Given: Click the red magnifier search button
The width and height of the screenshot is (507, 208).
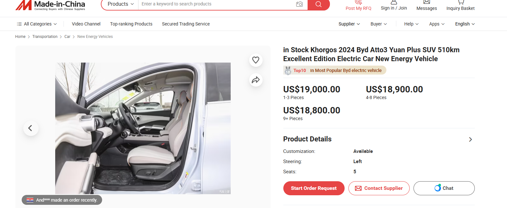Looking at the screenshot, I should tap(318, 4).
